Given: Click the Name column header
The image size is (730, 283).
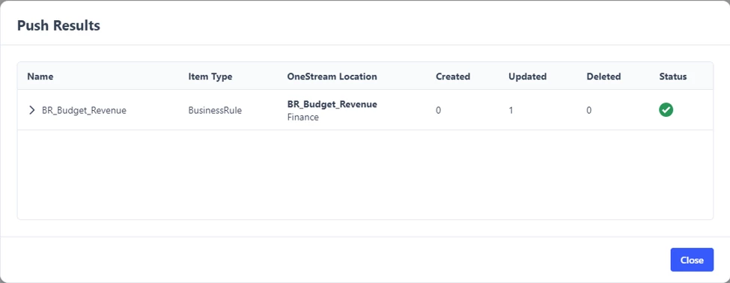Looking at the screenshot, I should tap(40, 76).
